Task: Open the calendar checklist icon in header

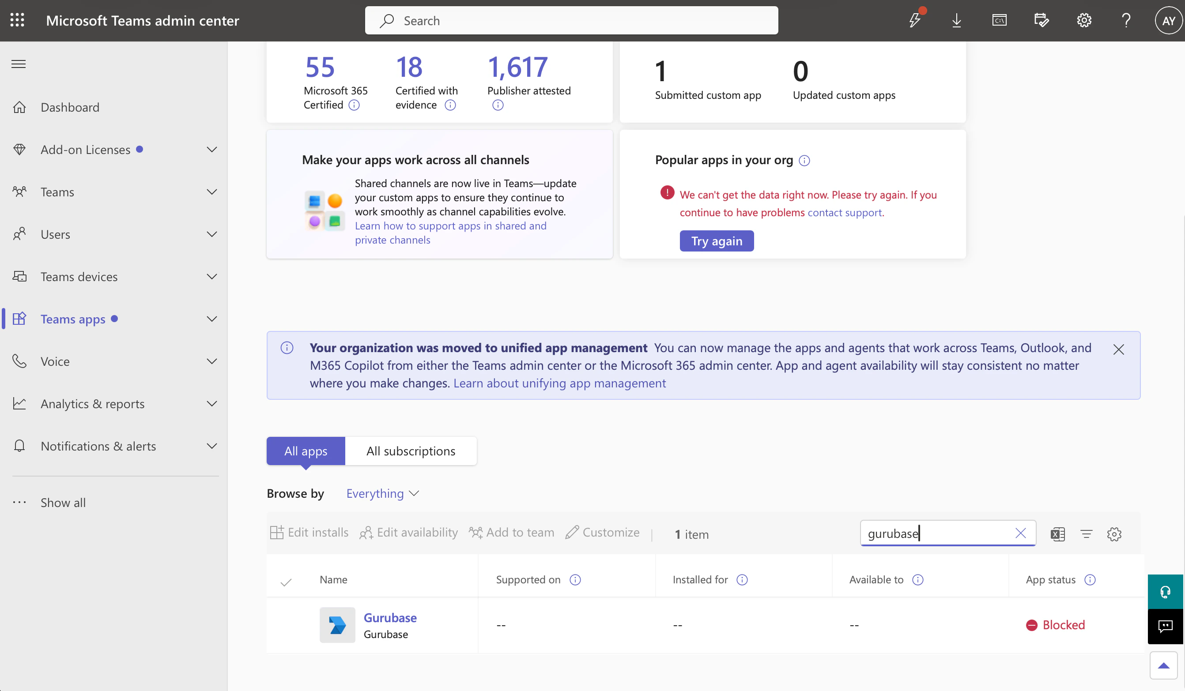Action: click(x=1042, y=20)
